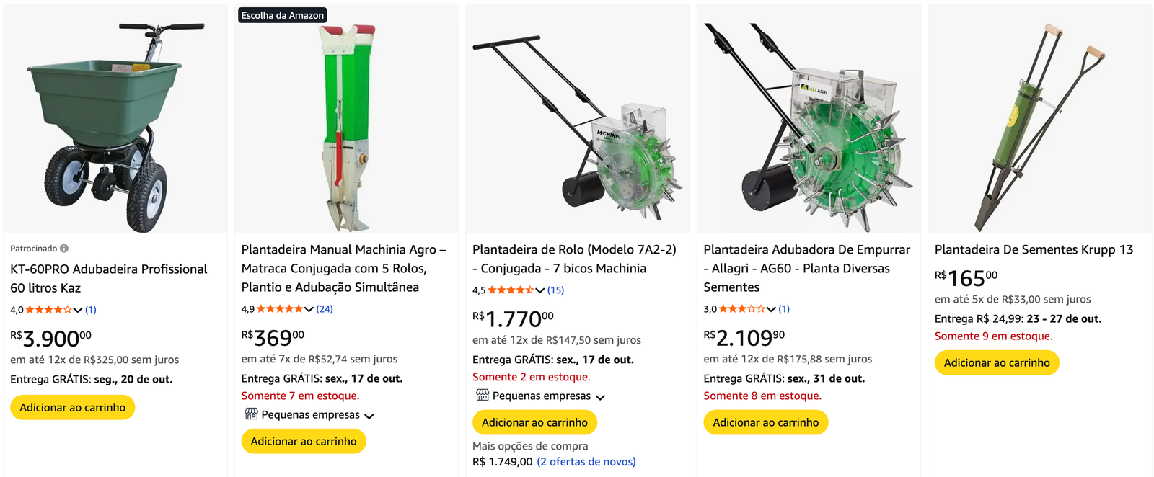Open the 24 reviews link
This screenshot has width=1154, height=477.
coord(325,309)
